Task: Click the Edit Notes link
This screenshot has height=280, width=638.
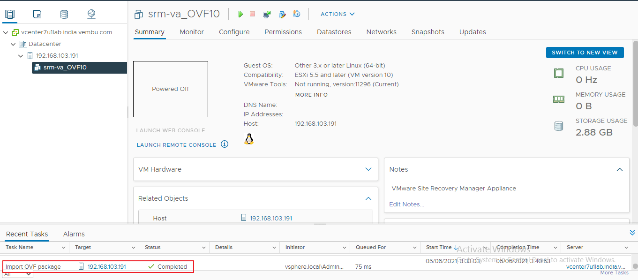Action: [x=406, y=204]
